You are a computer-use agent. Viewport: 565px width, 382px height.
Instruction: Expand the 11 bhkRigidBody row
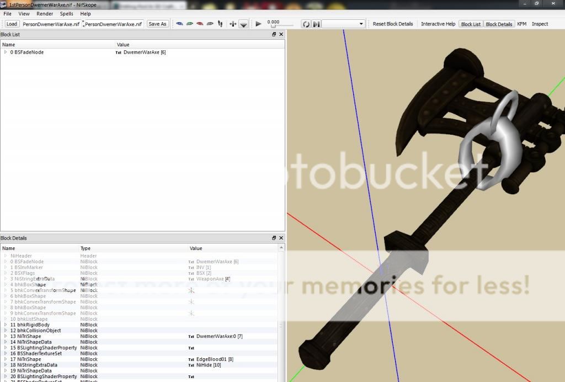click(6, 325)
